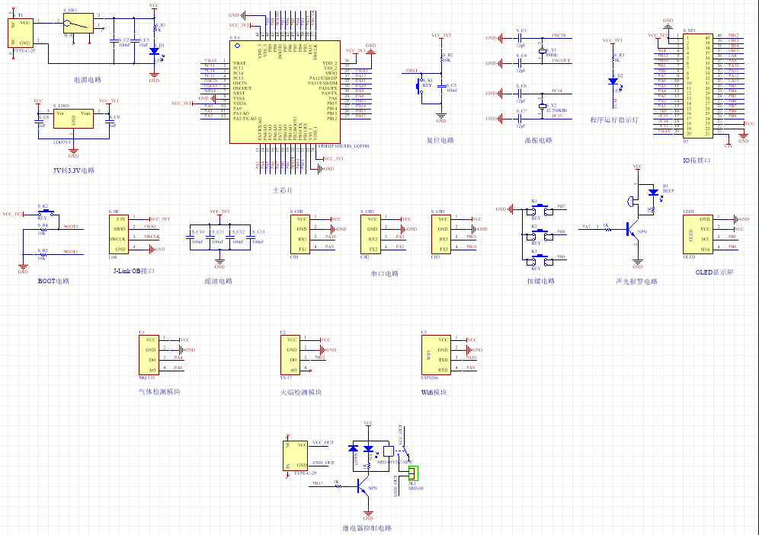Click the 继电器控制电路 label
Viewport: 759px width, 535px height.
[x=367, y=527]
